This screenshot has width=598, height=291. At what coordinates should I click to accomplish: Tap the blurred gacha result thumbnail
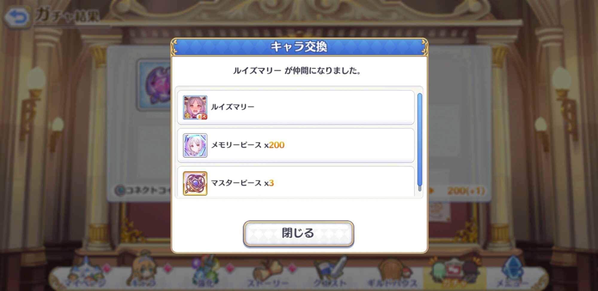[x=155, y=85]
